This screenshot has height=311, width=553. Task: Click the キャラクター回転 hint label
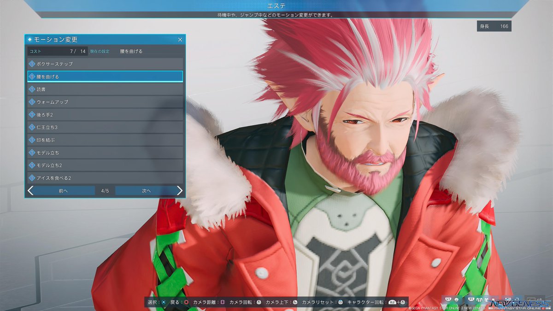[x=366, y=302]
